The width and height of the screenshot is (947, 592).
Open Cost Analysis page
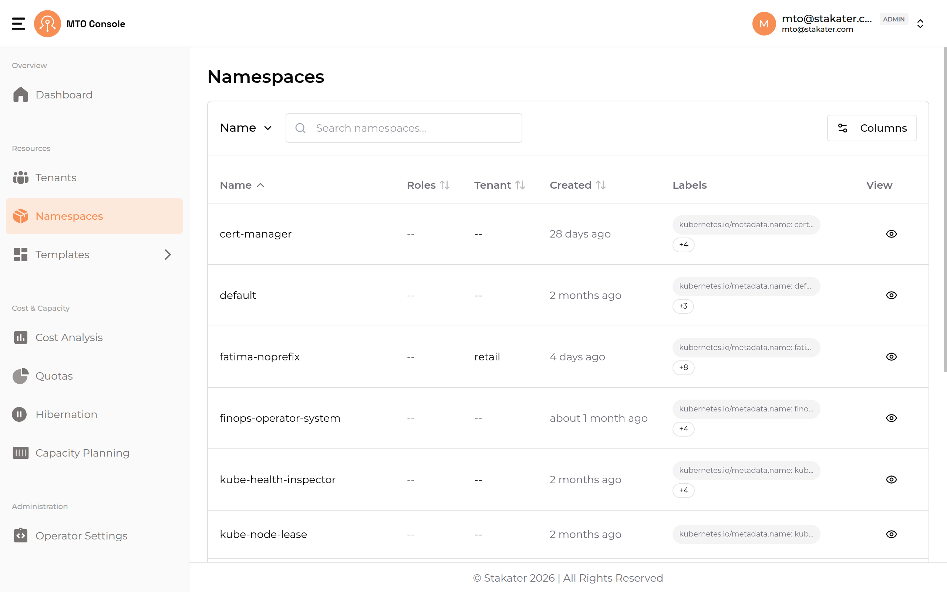pos(94,337)
